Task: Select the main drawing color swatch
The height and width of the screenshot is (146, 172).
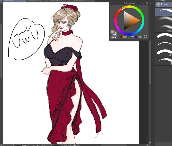Action: point(113,32)
